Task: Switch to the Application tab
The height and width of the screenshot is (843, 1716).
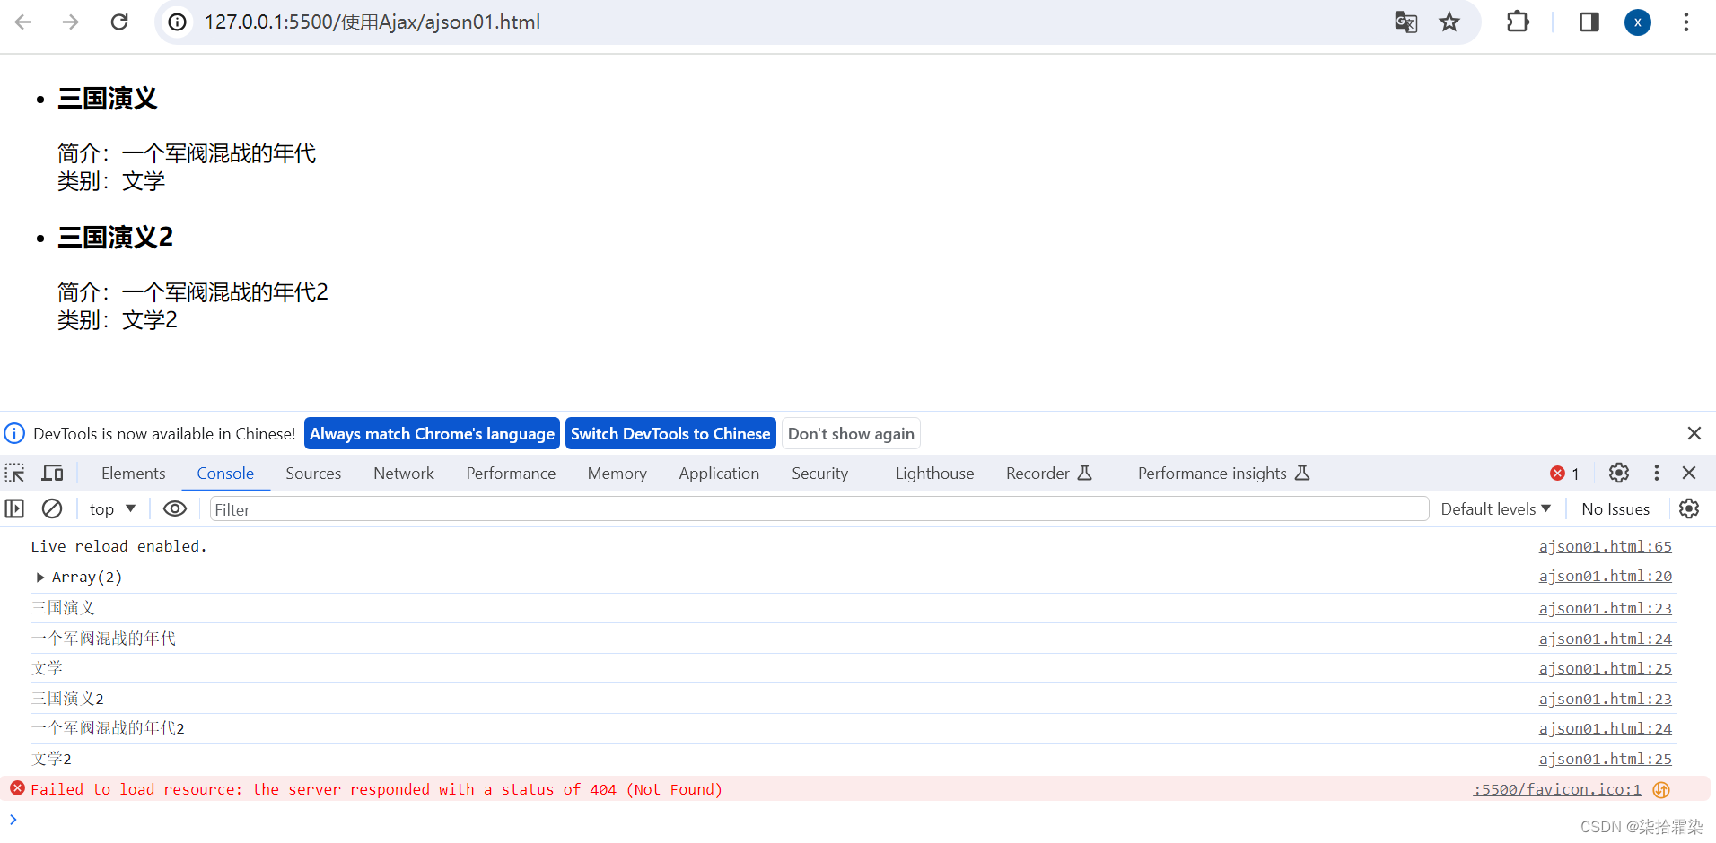Action: (718, 473)
